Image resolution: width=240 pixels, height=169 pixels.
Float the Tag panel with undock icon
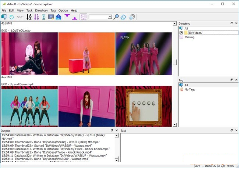coord(232,80)
